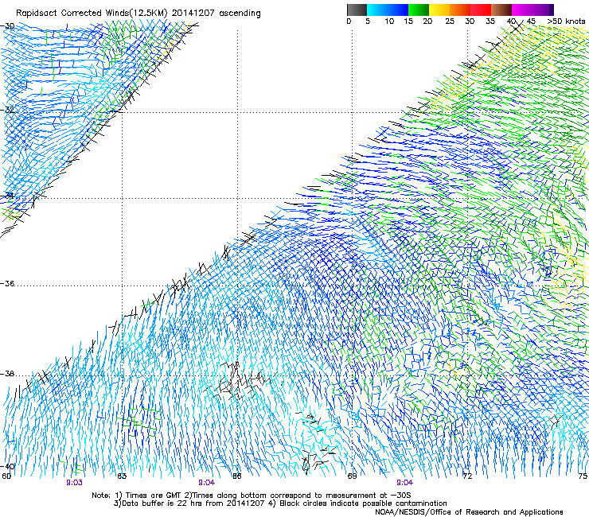The height and width of the screenshot is (517, 589).
Task: Click the 'Data buffer is 22 hrs' note
Action: 189,503
